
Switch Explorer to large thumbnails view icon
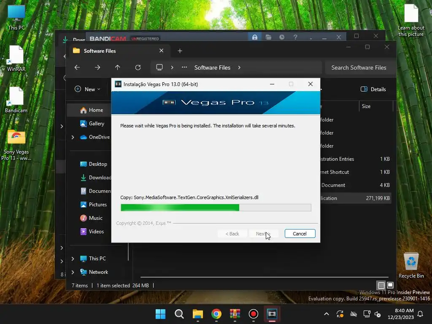coord(390,285)
